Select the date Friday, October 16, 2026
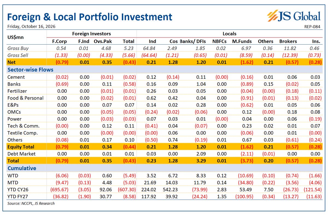The width and height of the screenshot is (328, 216). (x=31, y=27)
